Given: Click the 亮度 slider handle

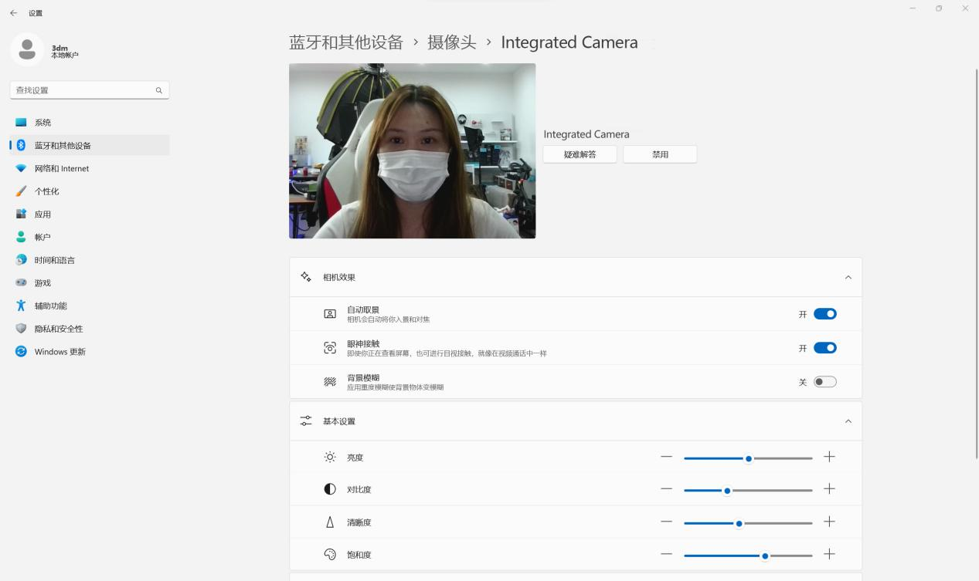Looking at the screenshot, I should (748, 458).
